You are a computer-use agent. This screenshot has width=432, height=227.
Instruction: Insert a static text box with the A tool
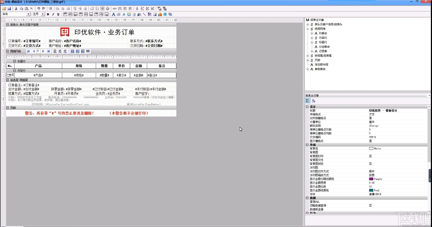(113, 14)
